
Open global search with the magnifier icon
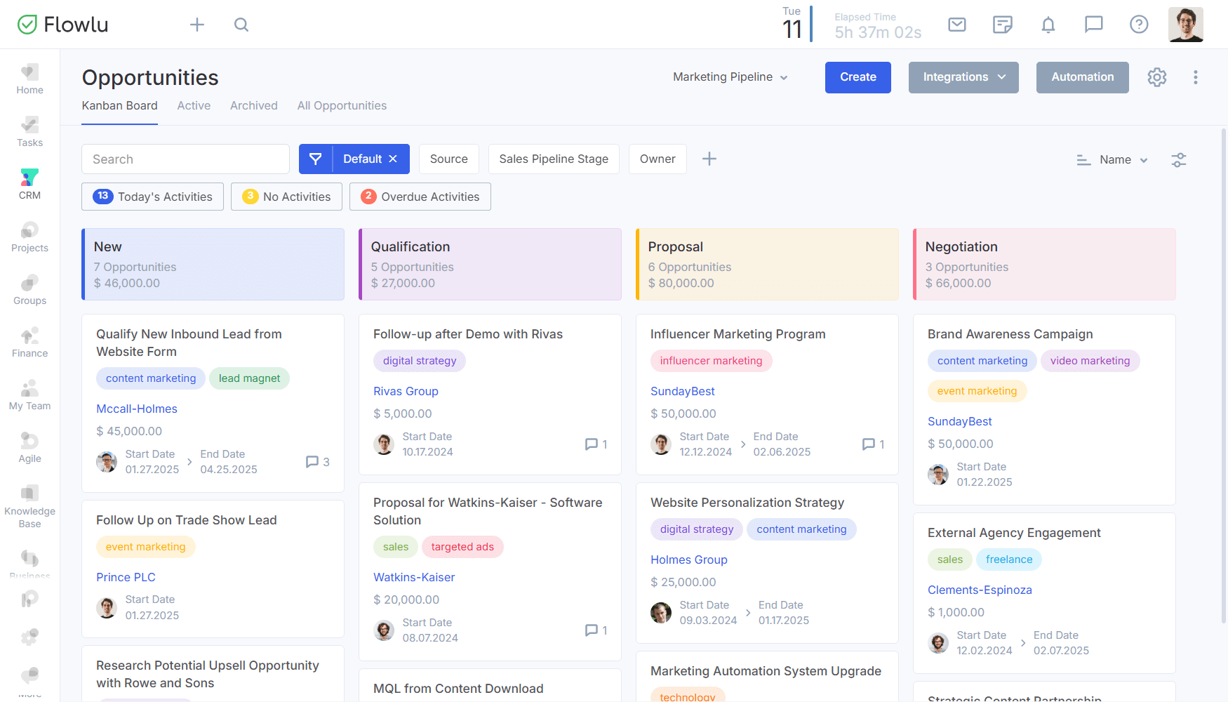(x=241, y=25)
